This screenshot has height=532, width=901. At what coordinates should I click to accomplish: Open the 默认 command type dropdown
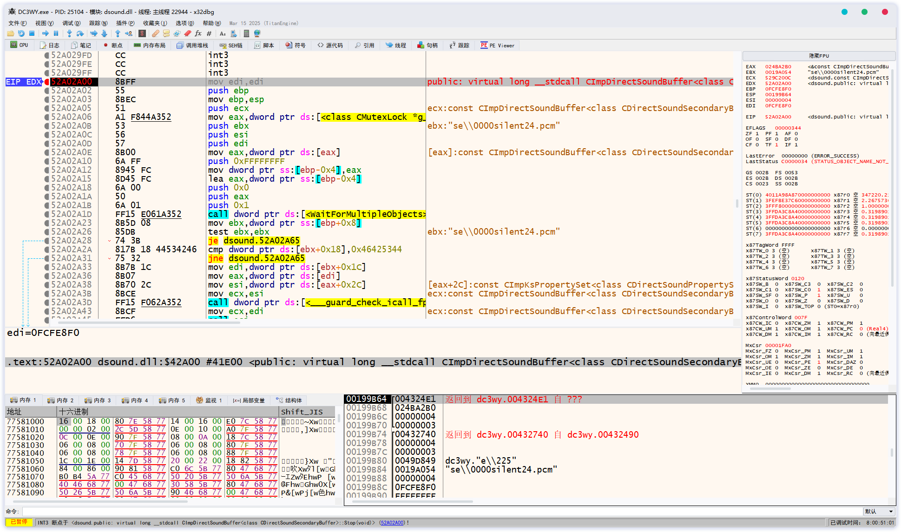pos(879,512)
